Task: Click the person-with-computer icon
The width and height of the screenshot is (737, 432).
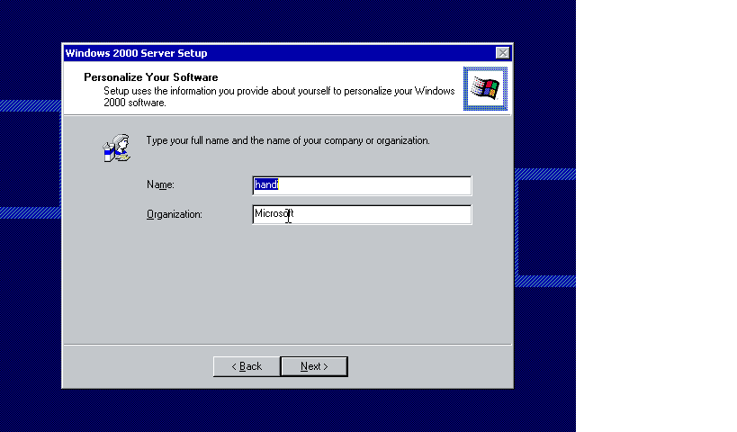Action: coord(117,148)
